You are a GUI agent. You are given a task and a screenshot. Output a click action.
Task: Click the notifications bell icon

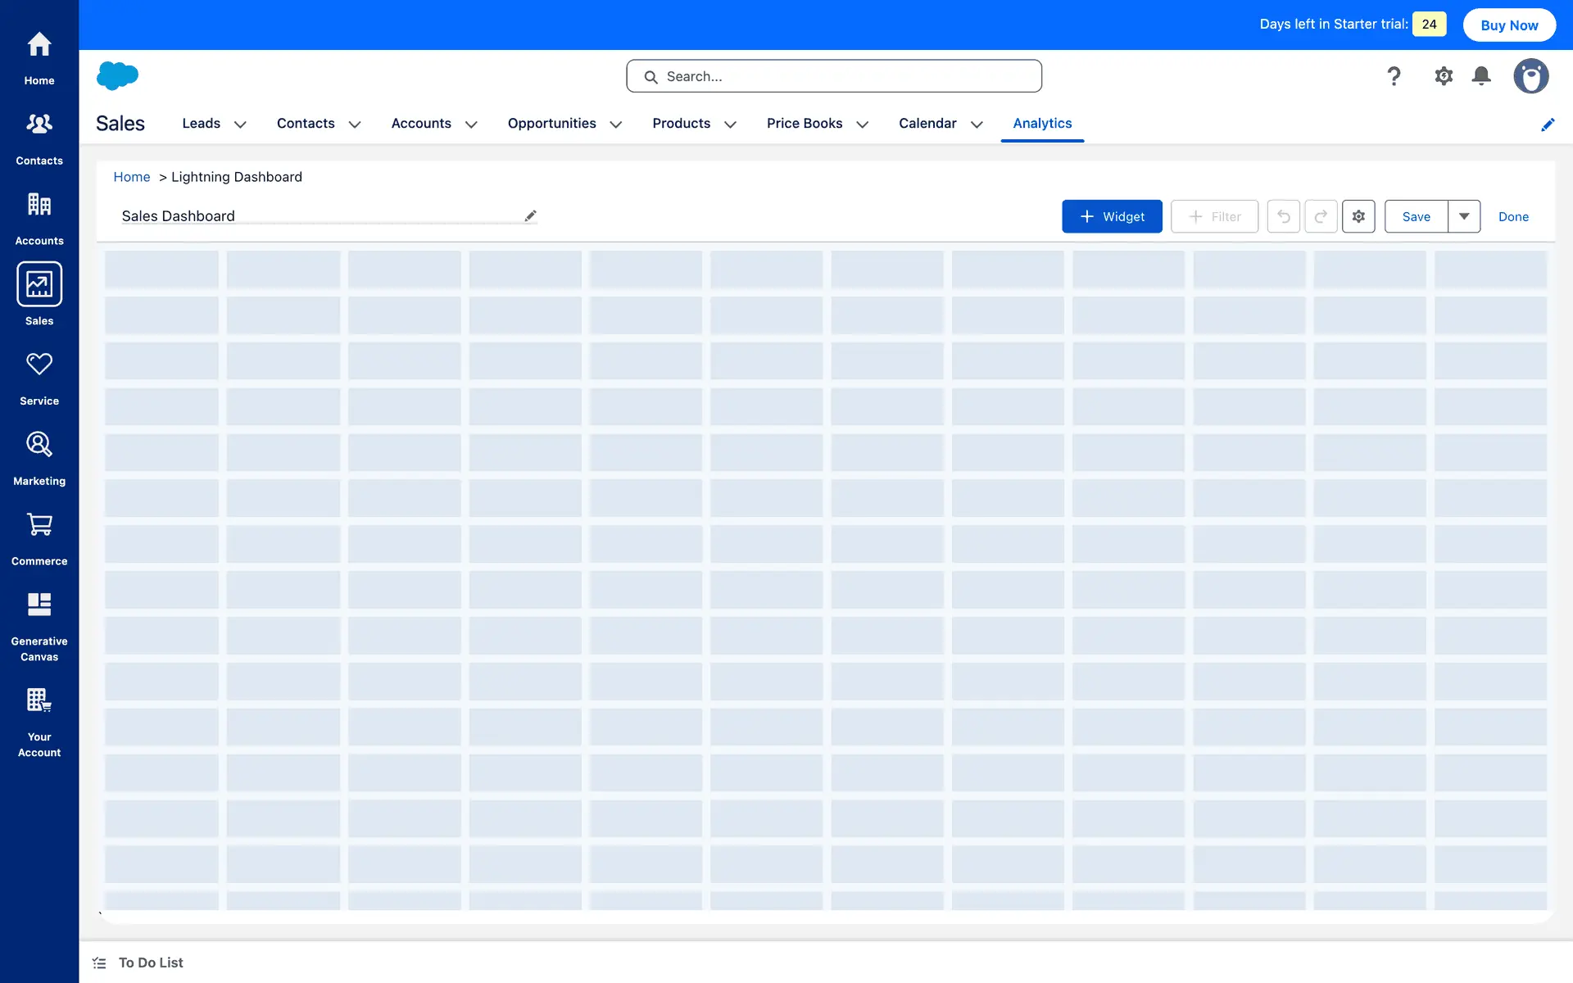click(1481, 76)
